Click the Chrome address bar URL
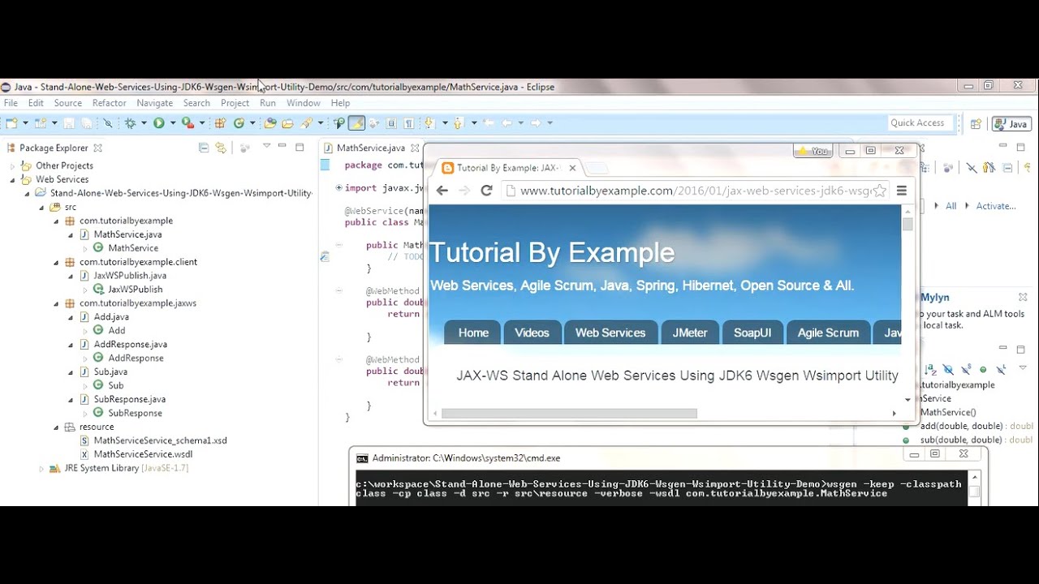This screenshot has width=1039, height=584. (x=694, y=191)
